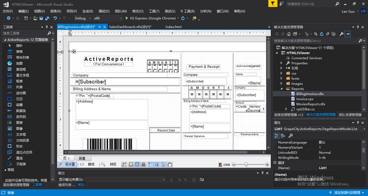Switch to 团队资源管理器 tab
The image size is (368, 196).
[350, 115]
